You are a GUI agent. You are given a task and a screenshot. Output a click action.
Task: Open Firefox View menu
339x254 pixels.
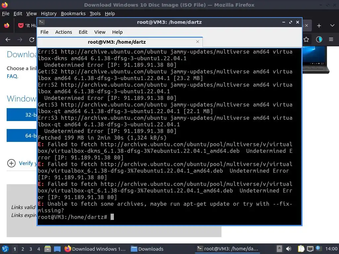pos(31,14)
